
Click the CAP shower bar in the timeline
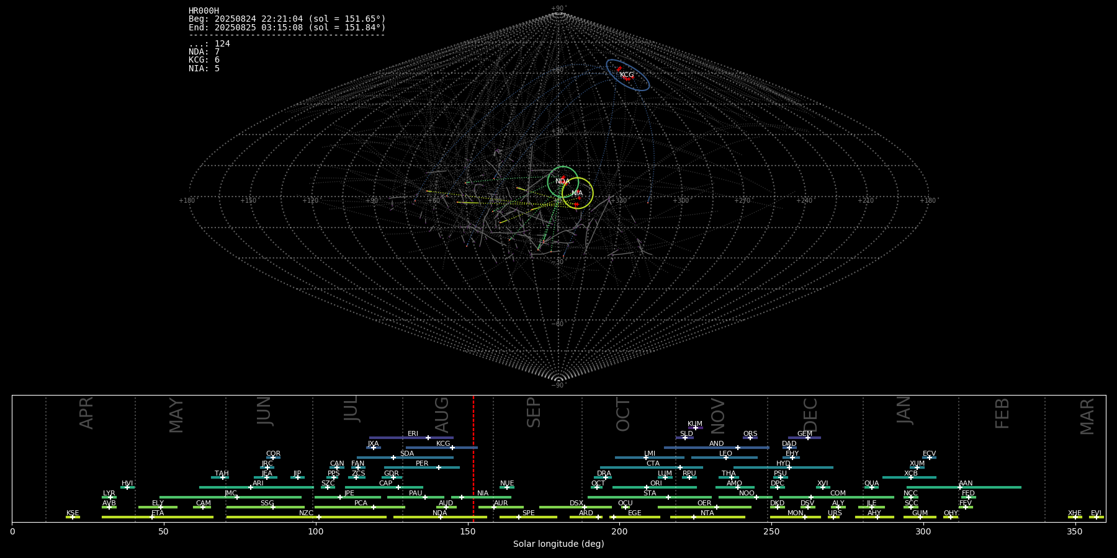(384, 487)
